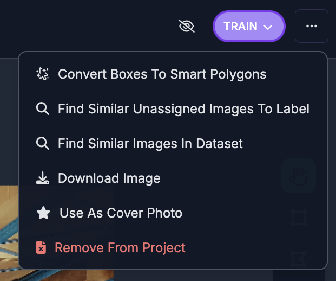The height and width of the screenshot is (281, 336).
Task: Select Convert Boxes To Smart Polygons
Action: coord(162,74)
